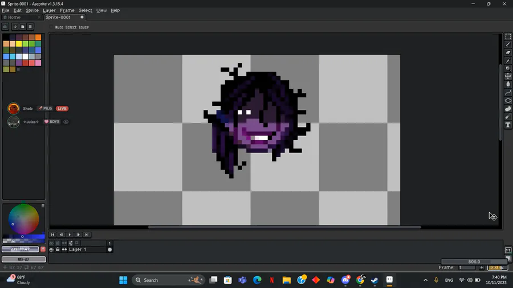Open the View menu

(x=101, y=10)
